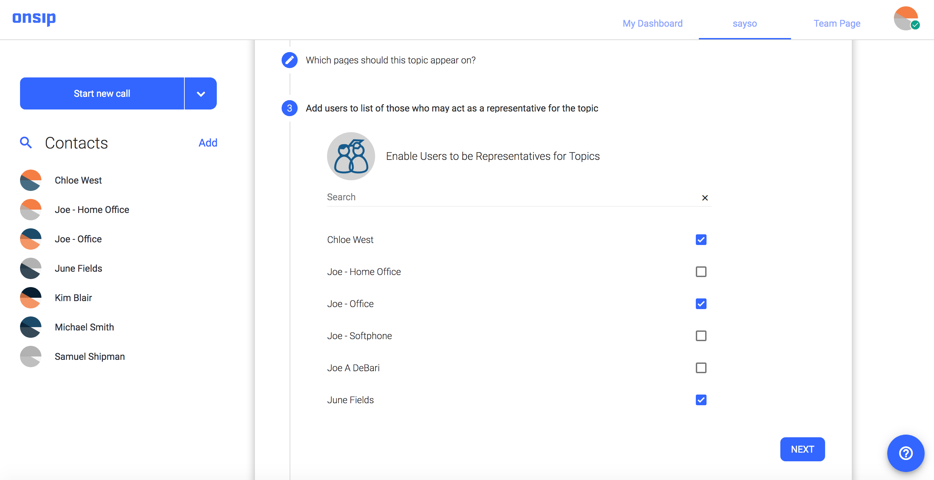
Task: Click the contacts search magnifier icon
Action: coord(26,143)
